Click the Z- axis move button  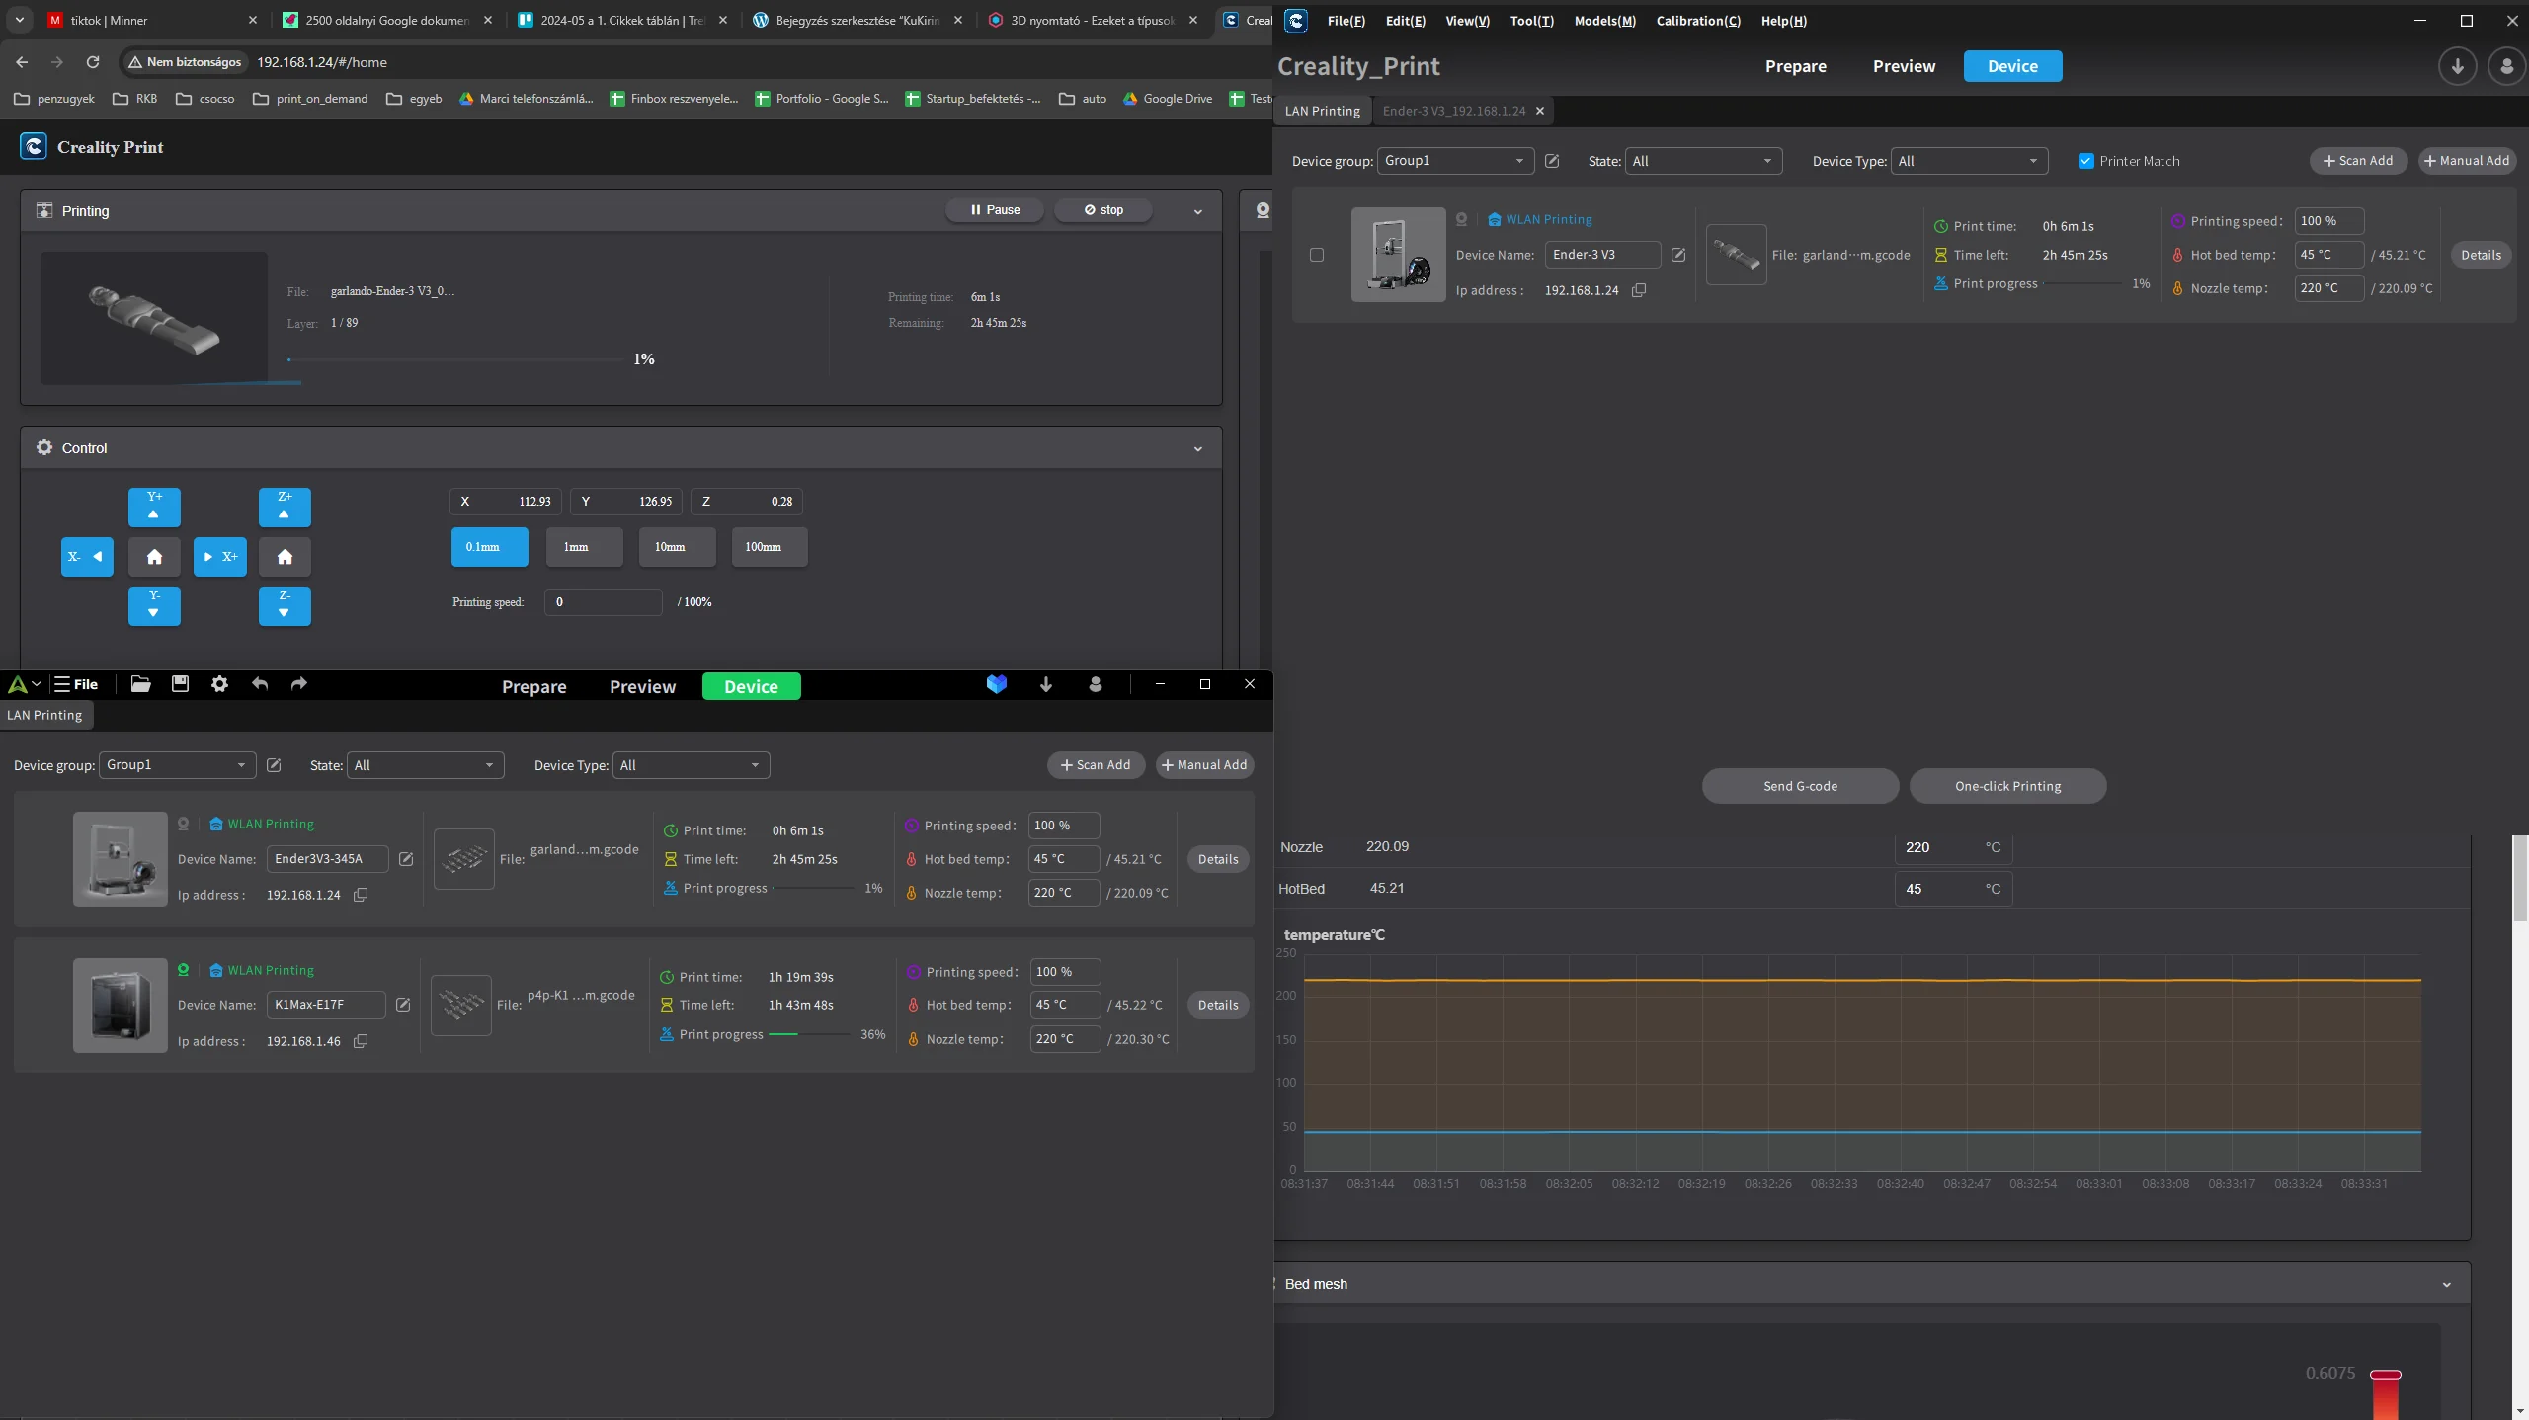(285, 604)
